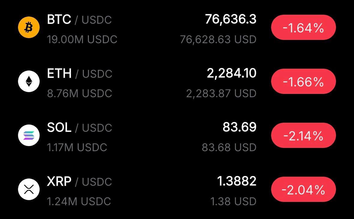Click the Solana coin icon
354x219 pixels.
tap(29, 135)
